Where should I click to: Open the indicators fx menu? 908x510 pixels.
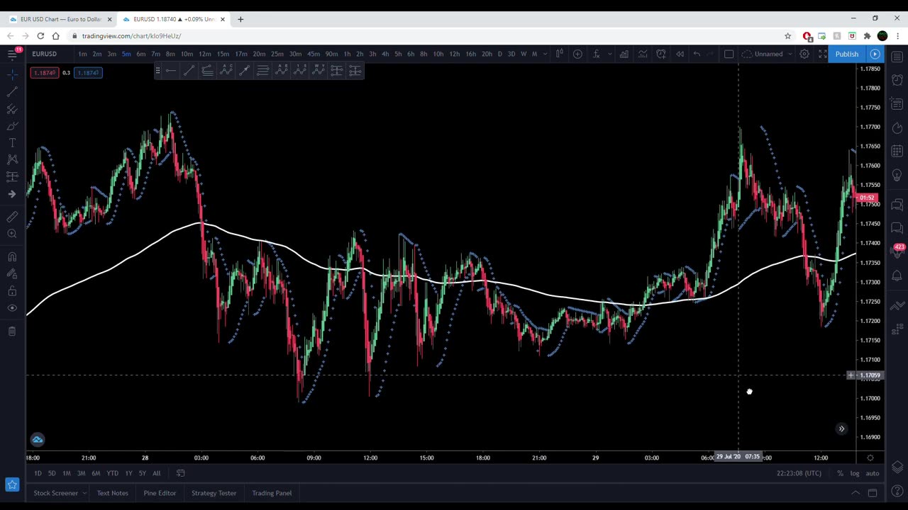(597, 54)
